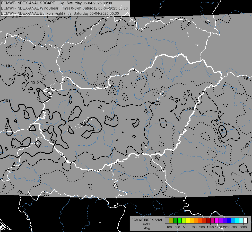Click the gold swatch in the legend
The height and width of the screenshot is (232, 252).
point(192,220)
